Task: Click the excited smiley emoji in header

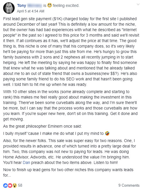Action: point(50,5)
